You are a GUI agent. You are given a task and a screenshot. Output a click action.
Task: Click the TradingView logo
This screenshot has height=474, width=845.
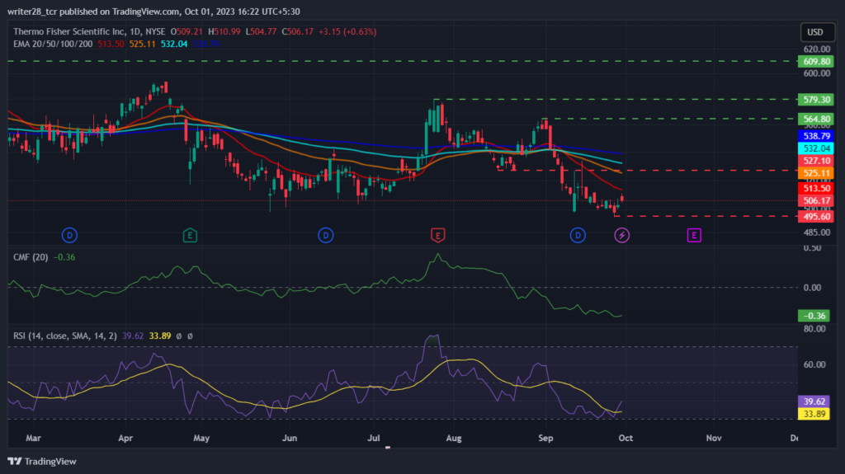click(42, 462)
